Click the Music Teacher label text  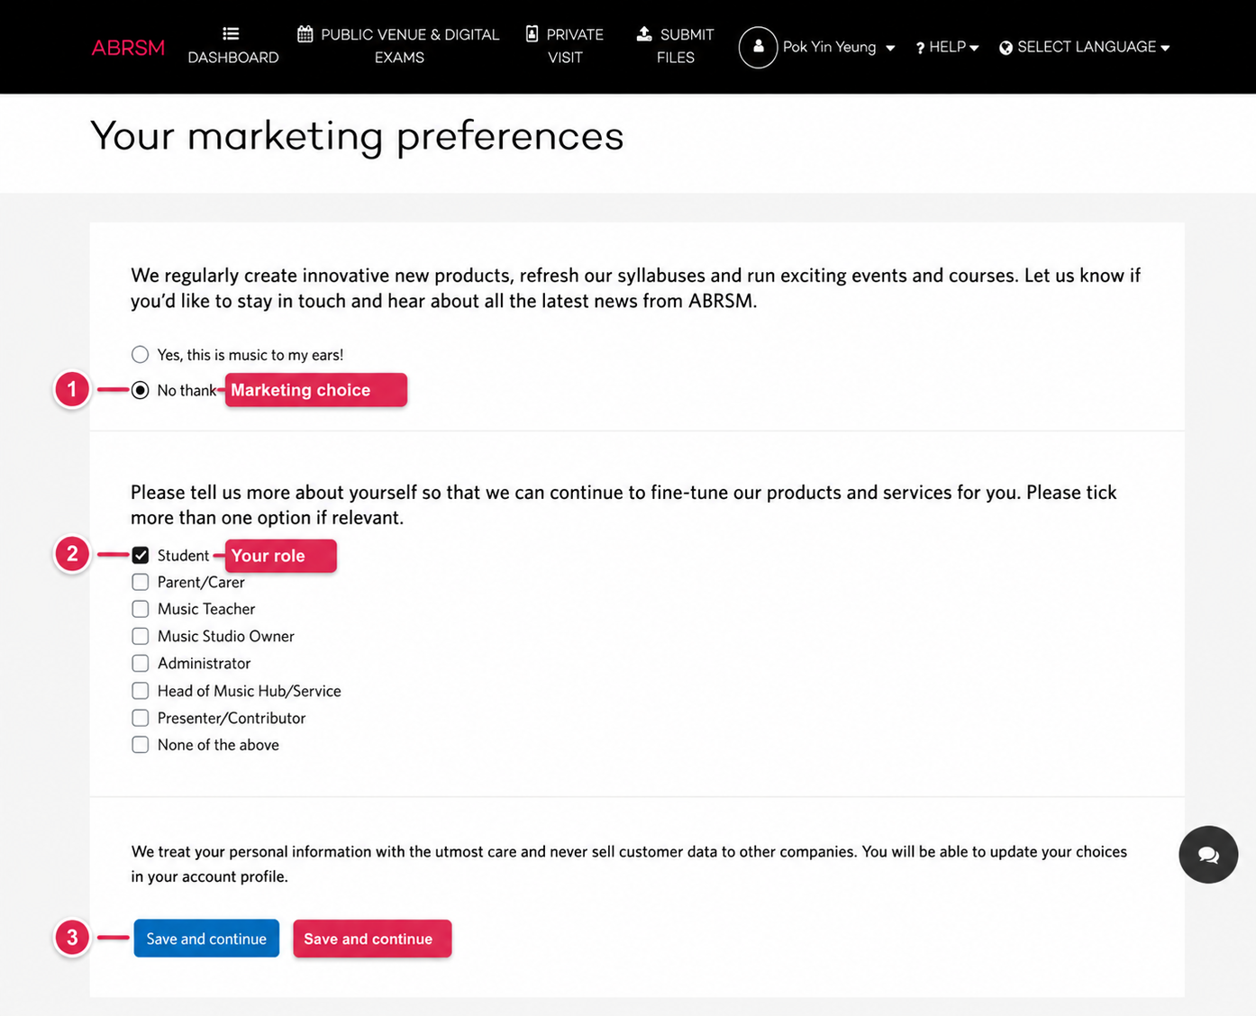[206, 609]
